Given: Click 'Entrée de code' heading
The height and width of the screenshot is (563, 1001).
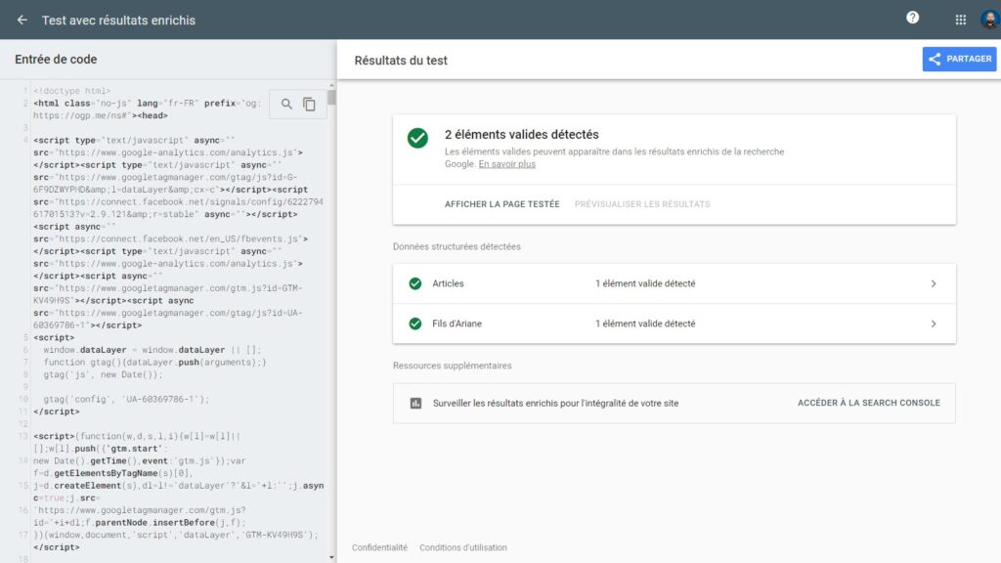Looking at the screenshot, I should pyautogui.click(x=56, y=60).
